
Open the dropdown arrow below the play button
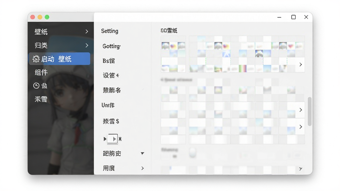click(142, 153)
